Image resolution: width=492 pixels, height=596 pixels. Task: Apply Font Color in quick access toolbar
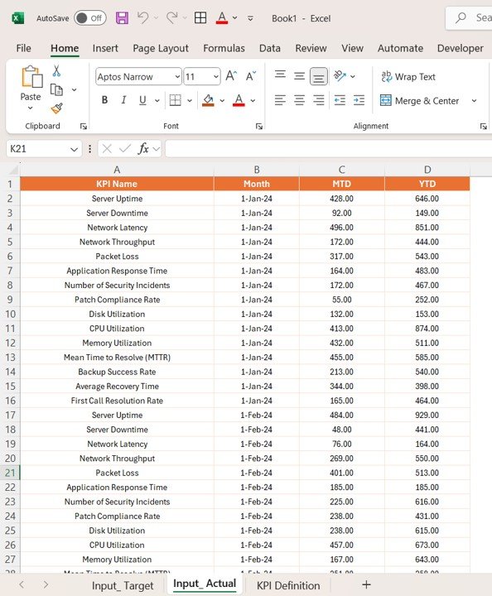click(222, 18)
